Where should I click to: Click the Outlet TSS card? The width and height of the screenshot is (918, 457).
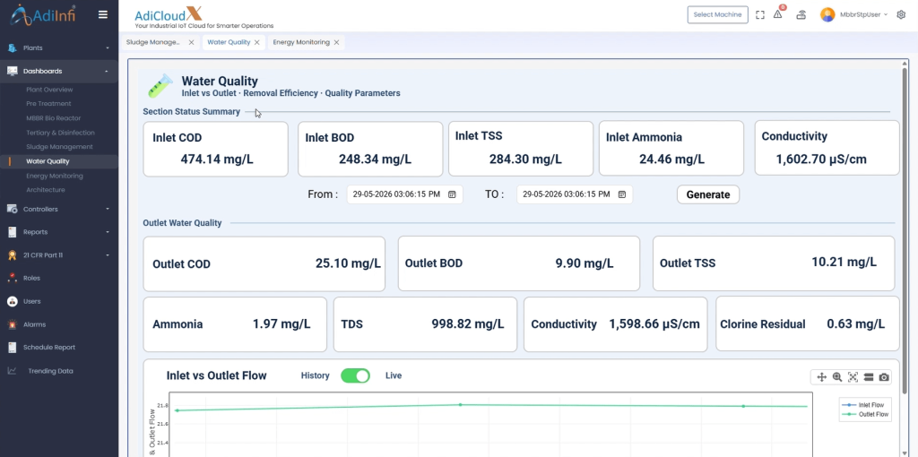774,263
